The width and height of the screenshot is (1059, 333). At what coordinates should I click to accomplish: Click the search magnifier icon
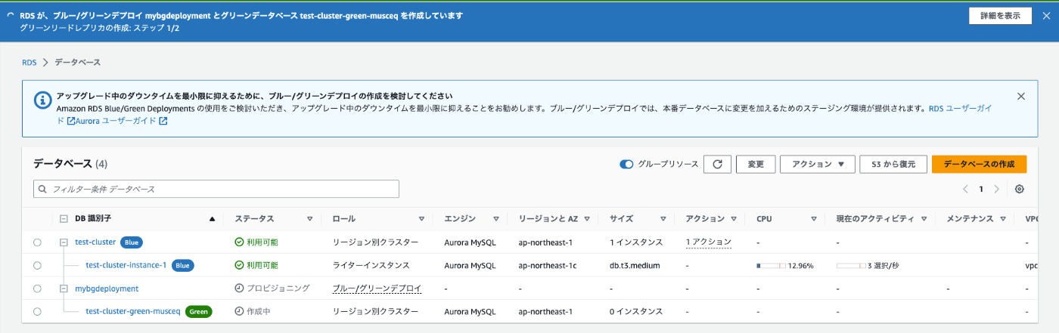[x=42, y=189]
